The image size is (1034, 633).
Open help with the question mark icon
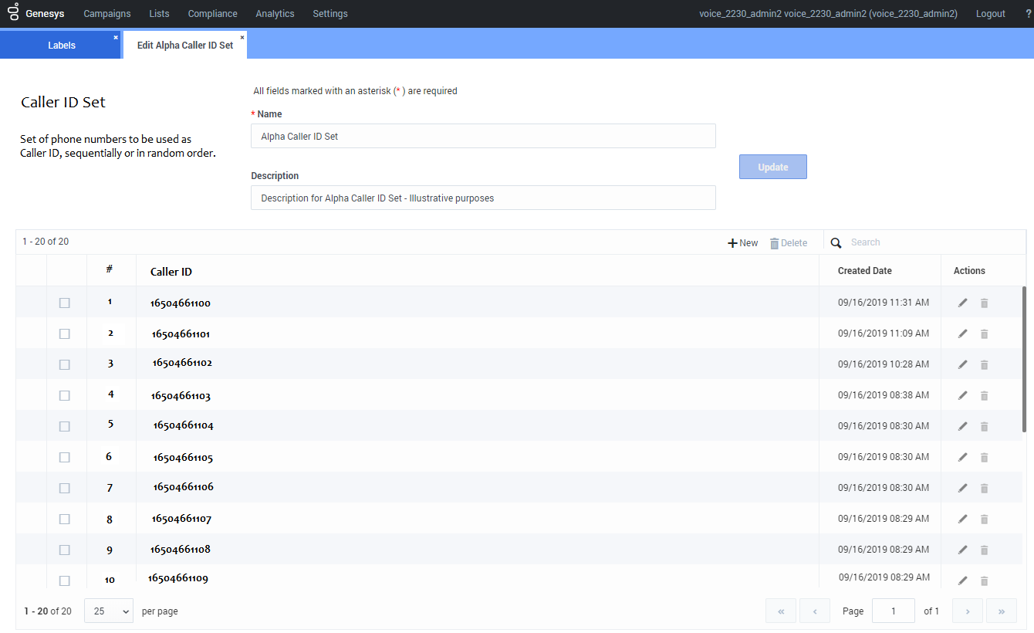coord(1018,14)
